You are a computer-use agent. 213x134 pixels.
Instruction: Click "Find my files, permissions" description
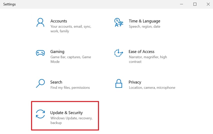tap(70, 88)
